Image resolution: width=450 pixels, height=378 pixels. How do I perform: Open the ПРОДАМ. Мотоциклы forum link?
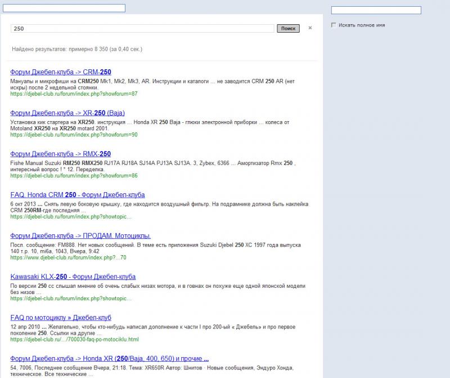coord(80,235)
